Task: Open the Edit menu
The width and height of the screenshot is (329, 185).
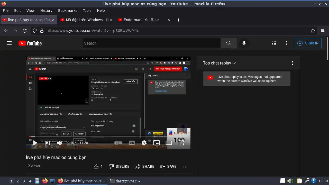Action: [17, 11]
